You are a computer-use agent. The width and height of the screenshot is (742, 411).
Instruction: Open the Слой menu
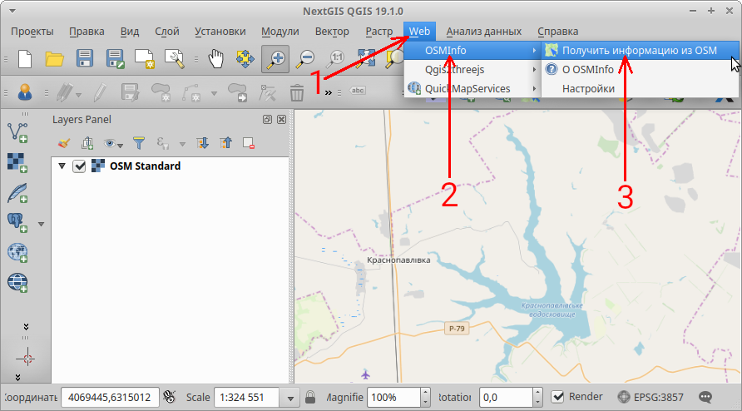[167, 32]
